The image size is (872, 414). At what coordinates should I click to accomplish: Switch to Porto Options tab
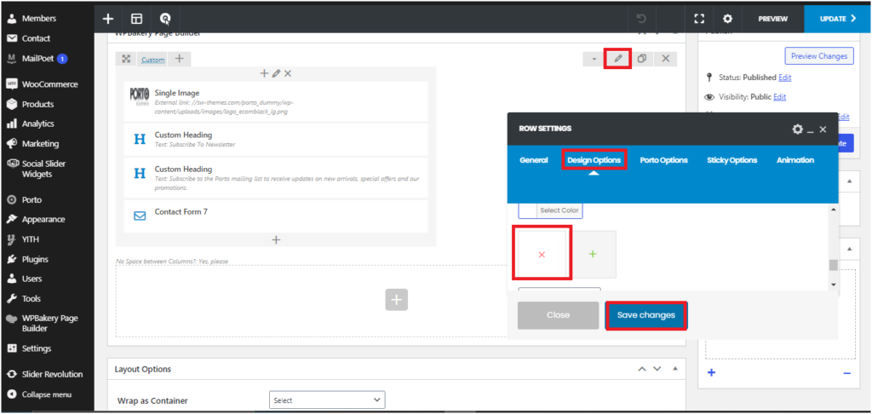(663, 160)
